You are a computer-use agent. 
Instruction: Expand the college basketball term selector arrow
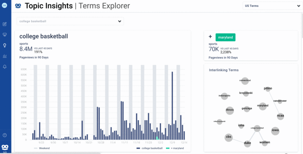click(120, 21)
